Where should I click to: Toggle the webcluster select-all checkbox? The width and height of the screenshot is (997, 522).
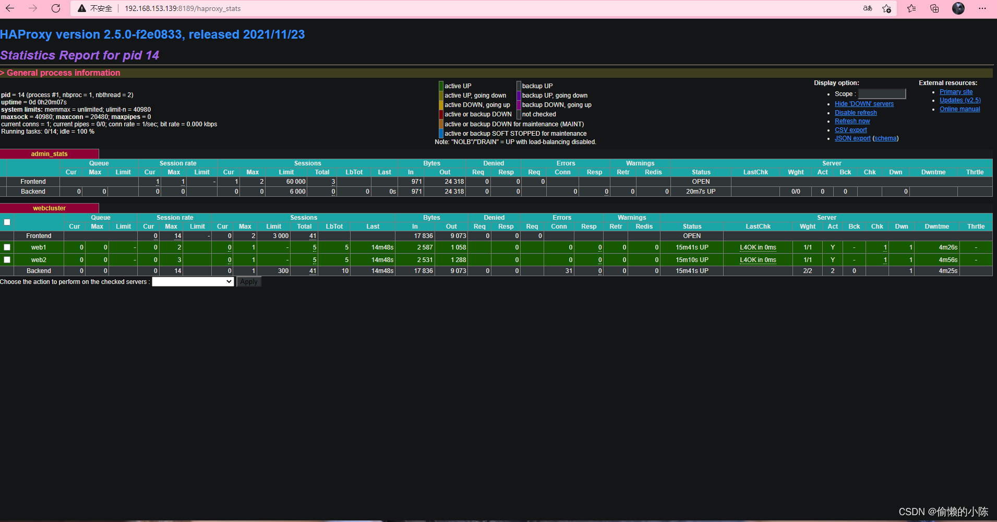7,222
